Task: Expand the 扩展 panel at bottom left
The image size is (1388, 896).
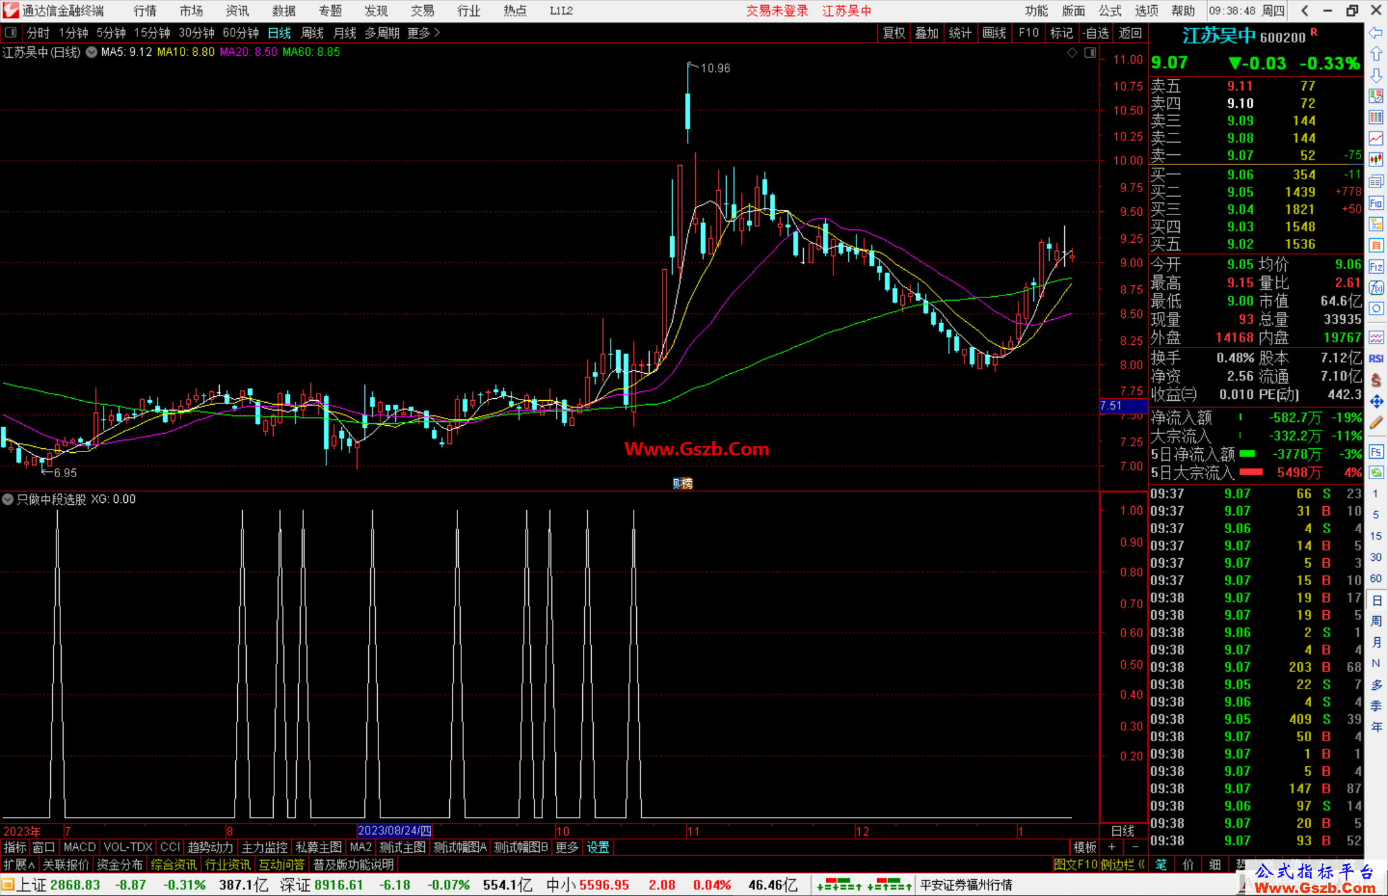Action: [19, 865]
